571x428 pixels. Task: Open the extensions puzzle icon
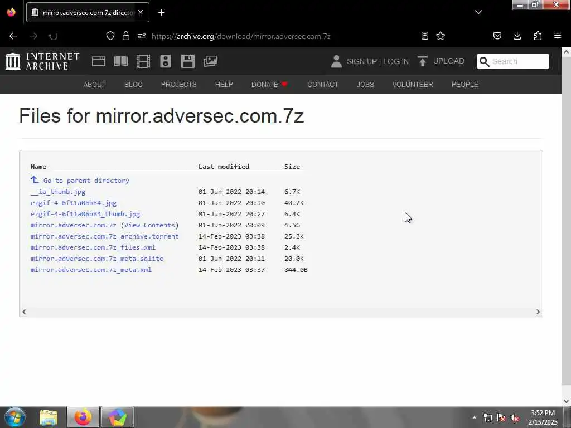click(538, 36)
